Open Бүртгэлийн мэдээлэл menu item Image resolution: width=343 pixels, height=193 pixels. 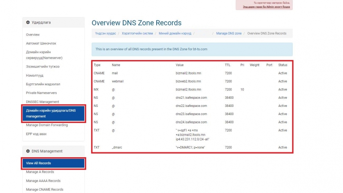(43, 84)
